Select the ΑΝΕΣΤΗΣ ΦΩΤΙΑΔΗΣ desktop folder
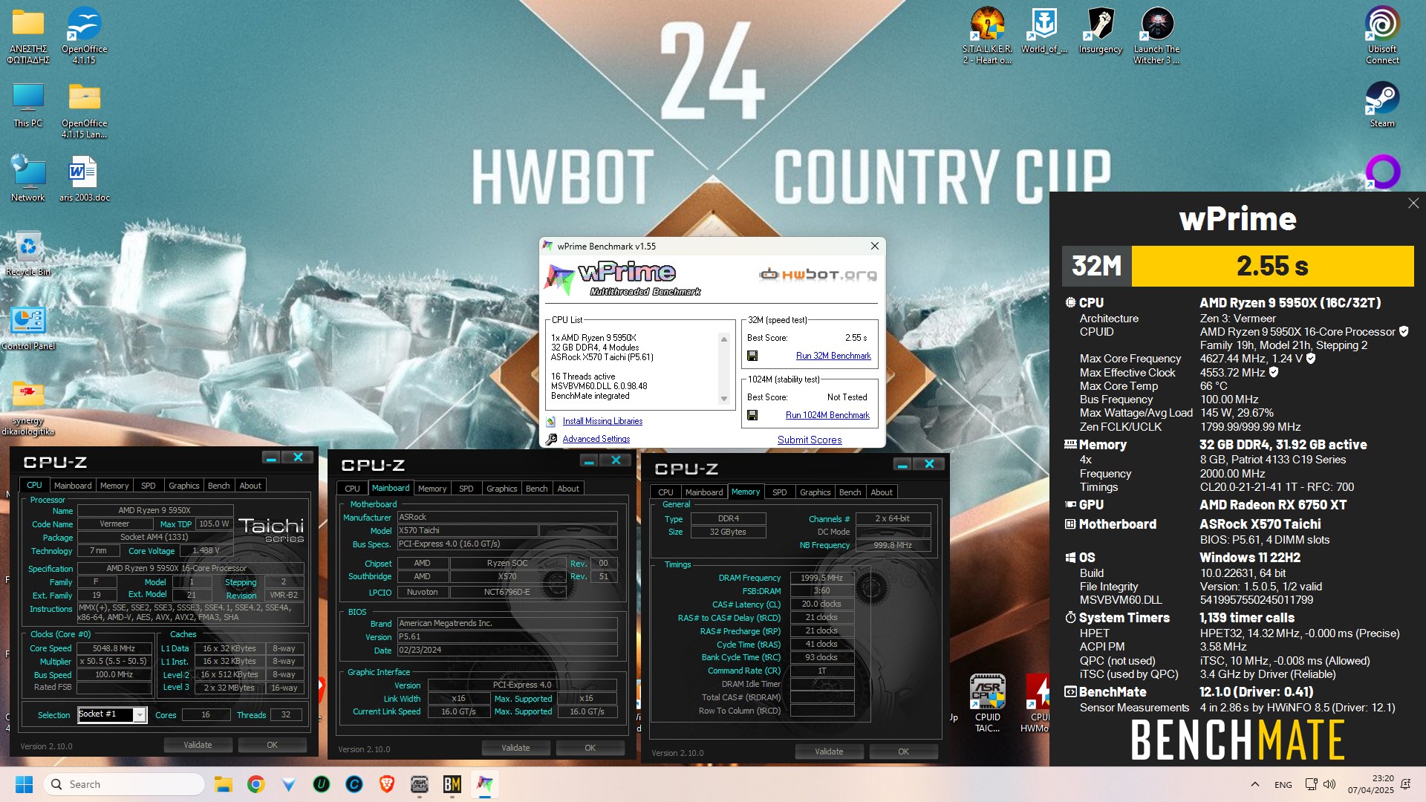This screenshot has width=1426, height=802. tap(27, 35)
